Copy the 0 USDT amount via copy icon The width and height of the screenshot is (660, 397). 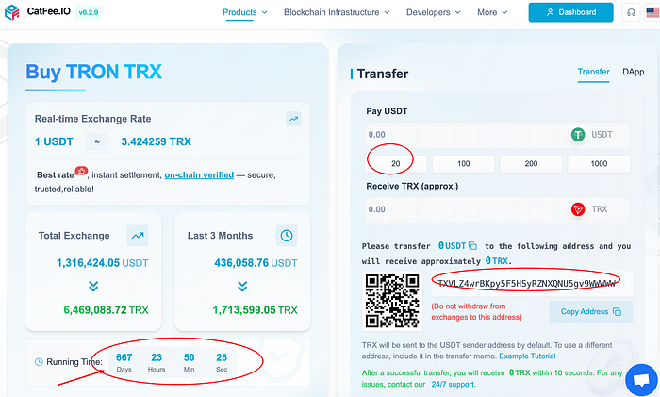pyautogui.click(x=472, y=246)
